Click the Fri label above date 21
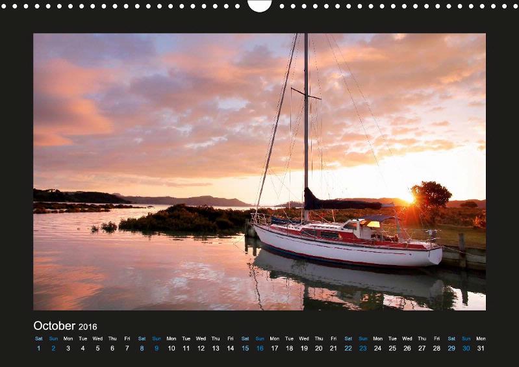 334,338
